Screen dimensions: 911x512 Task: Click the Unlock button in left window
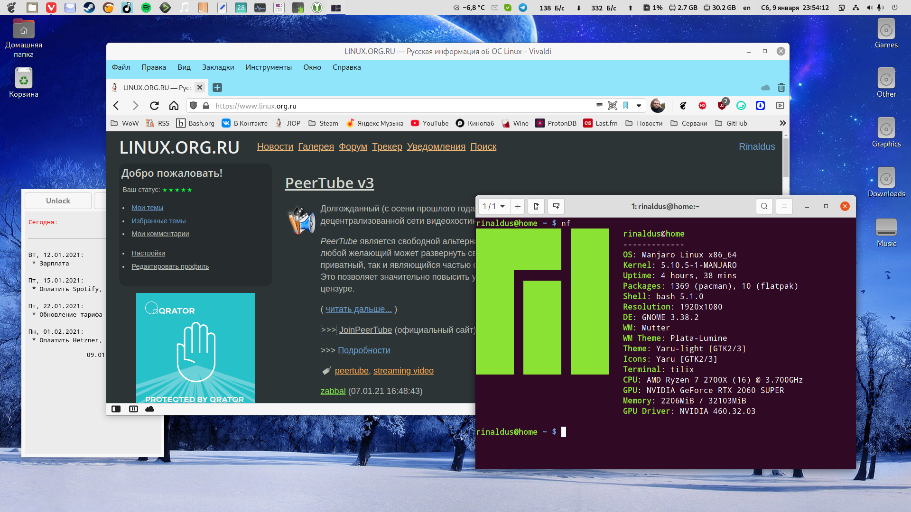click(x=58, y=201)
